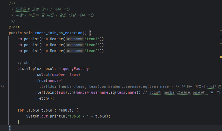This screenshot has height=131, width=222.
Task: Click the // comment marker in left gutter
Action: (x=2, y=86)
